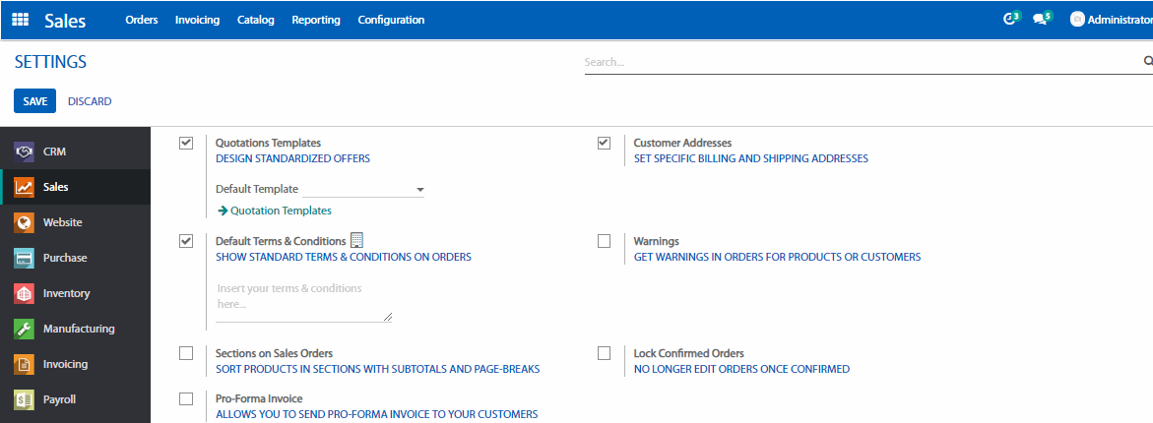Open the apps grid menu icon
1153x423 pixels.
(20, 20)
